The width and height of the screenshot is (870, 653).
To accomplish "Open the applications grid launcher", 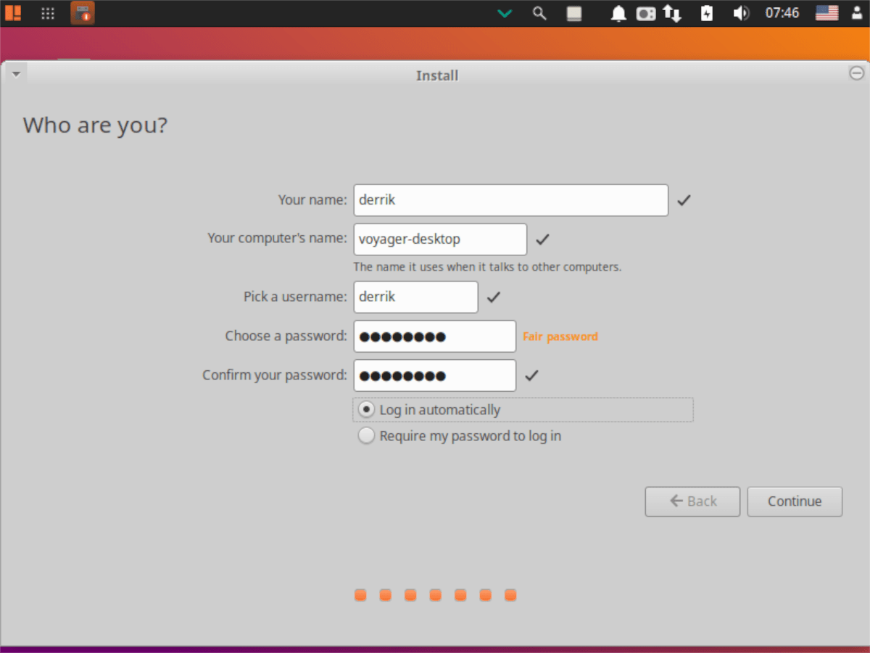I will click(48, 13).
